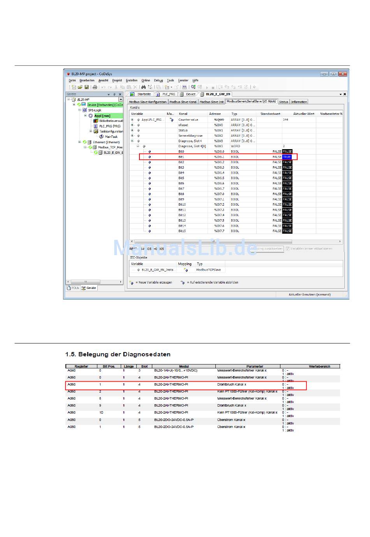Click the Geräte tree horizontal scrollbar
The width and height of the screenshot is (370, 537).
[94, 282]
